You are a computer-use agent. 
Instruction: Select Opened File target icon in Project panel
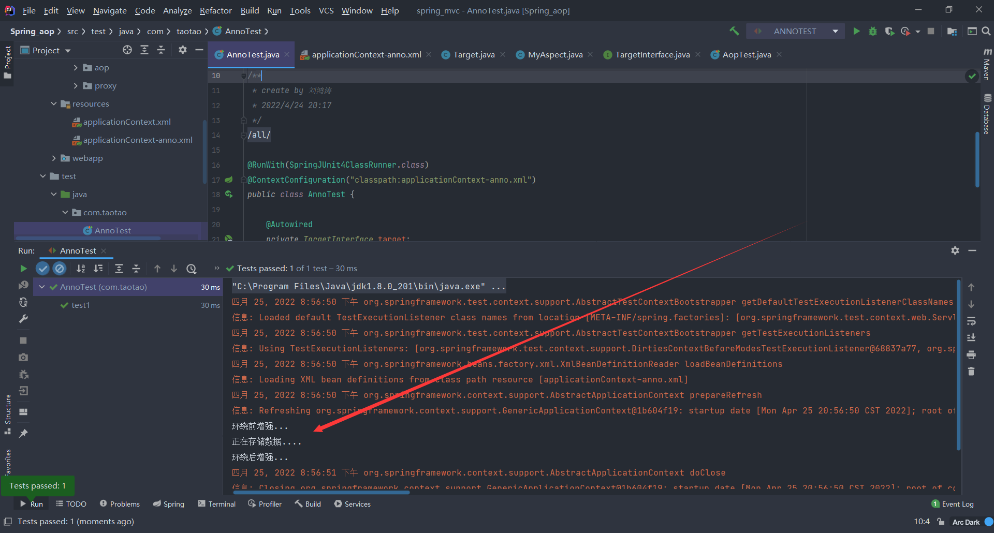[127, 50]
